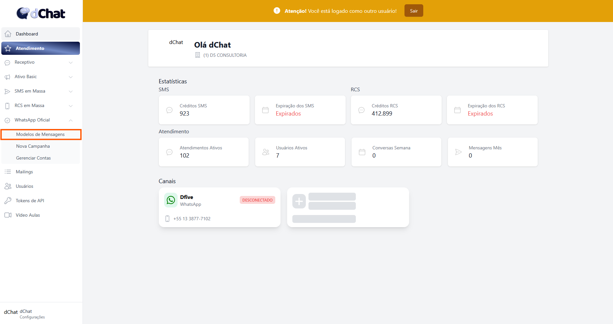Open Modelos de Mensagens submenu item
This screenshot has width=613, height=324.
point(40,134)
